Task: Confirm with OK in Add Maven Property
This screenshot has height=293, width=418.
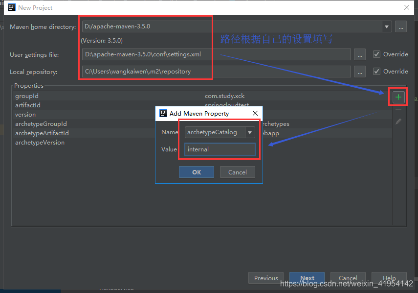Action: click(197, 172)
